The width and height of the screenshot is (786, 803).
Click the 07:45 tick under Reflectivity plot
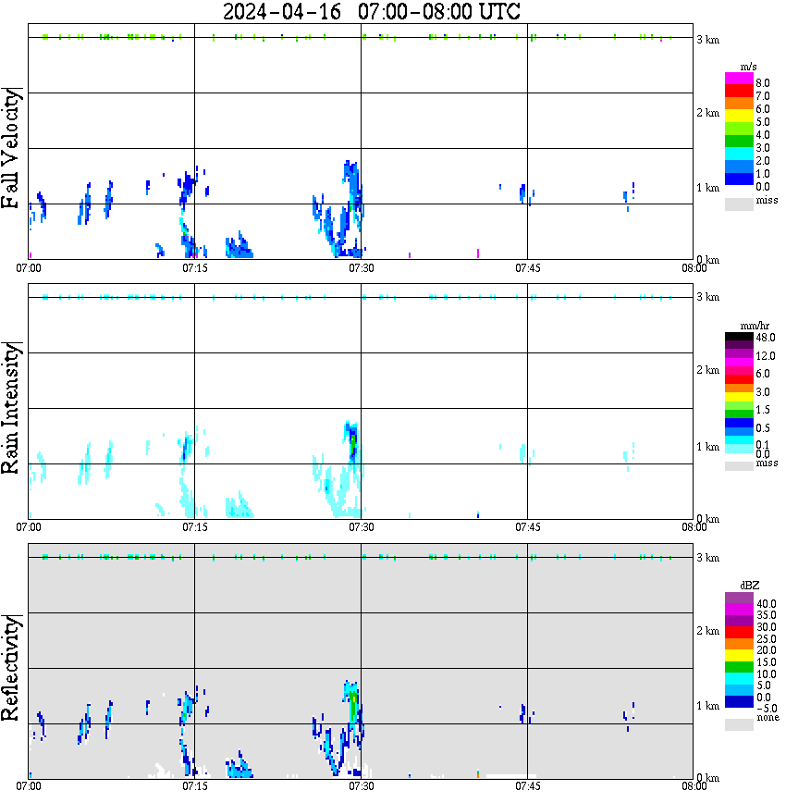coord(528,786)
